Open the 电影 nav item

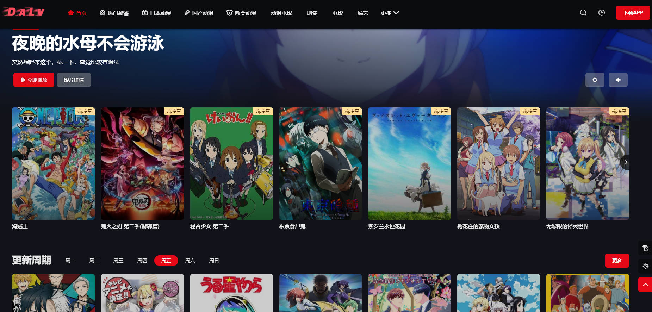pyautogui.click(x=337, y=13)
